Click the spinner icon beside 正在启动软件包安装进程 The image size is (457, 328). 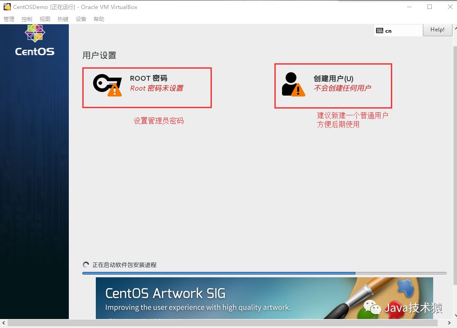(86, 265)
